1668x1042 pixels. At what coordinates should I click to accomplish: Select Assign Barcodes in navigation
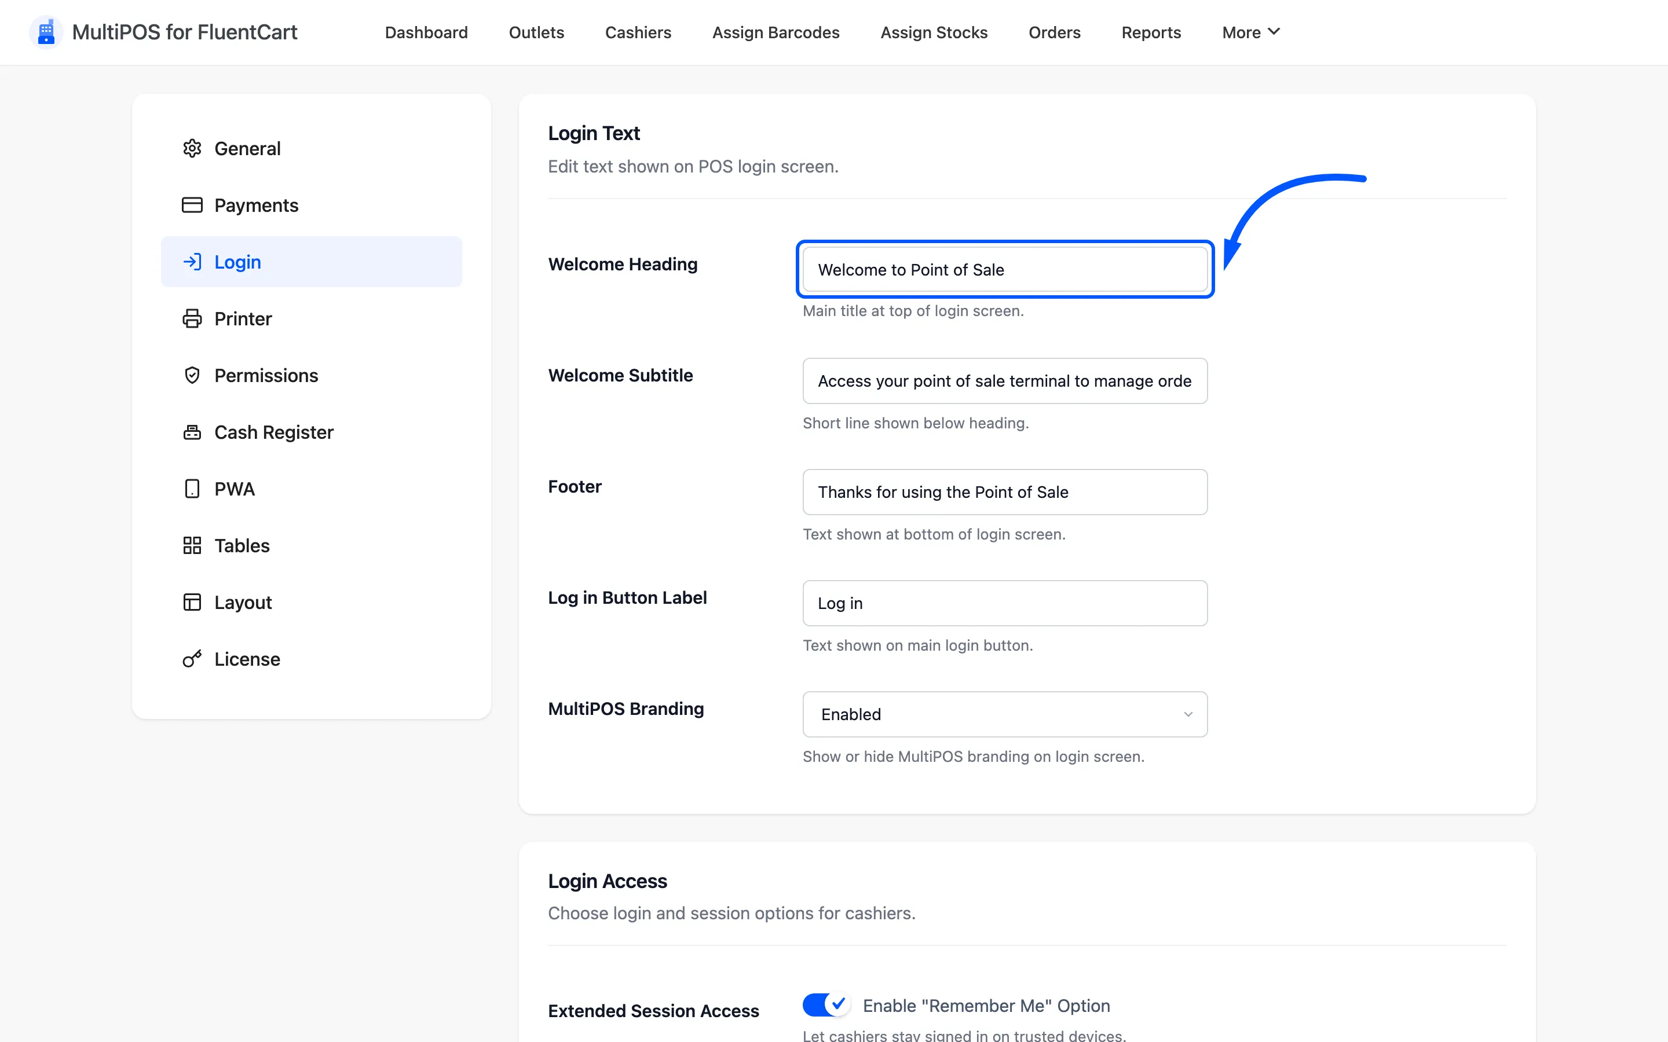(776, 32)
